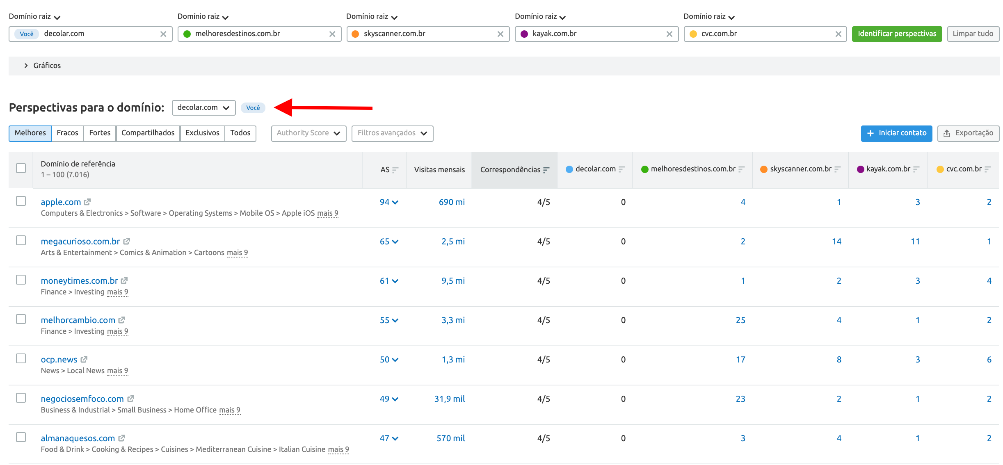Click the Exportação button
This screenshot has height=465, width=1003.
pos(968,133)
